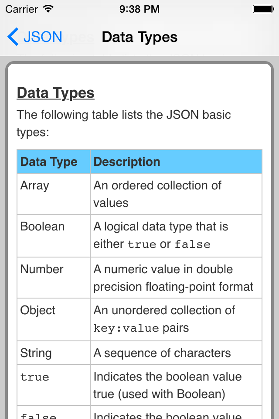Tap the intro paragraph about JSON basic types

(124, 124)
